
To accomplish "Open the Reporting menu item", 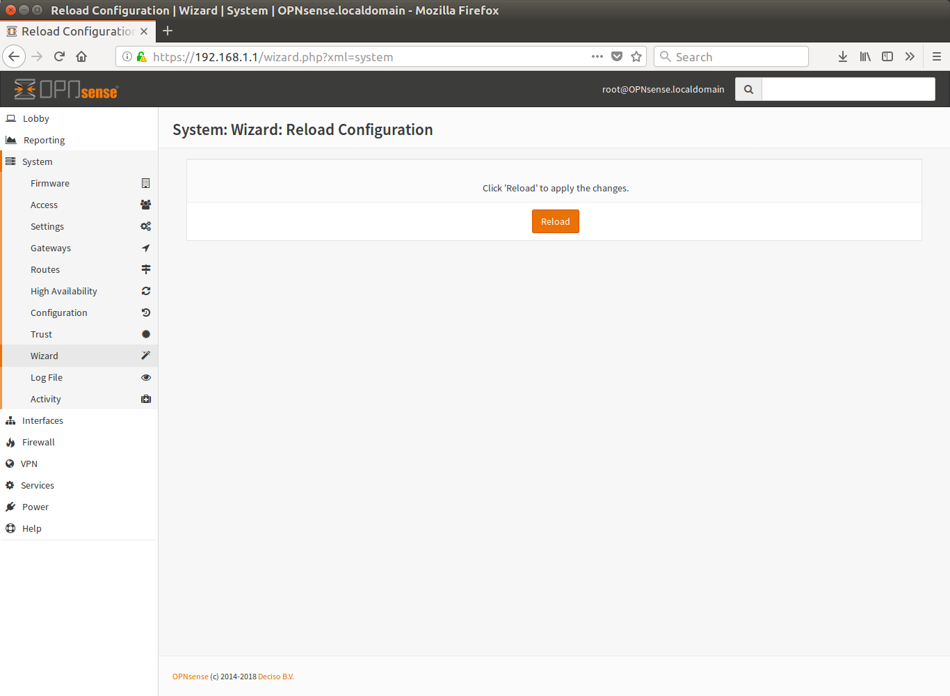I will pyautogui.click(x=79, y=140).
